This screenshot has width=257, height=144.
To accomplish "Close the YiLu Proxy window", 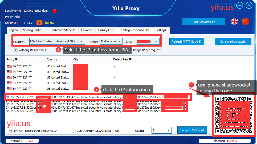I will [249, 5].
